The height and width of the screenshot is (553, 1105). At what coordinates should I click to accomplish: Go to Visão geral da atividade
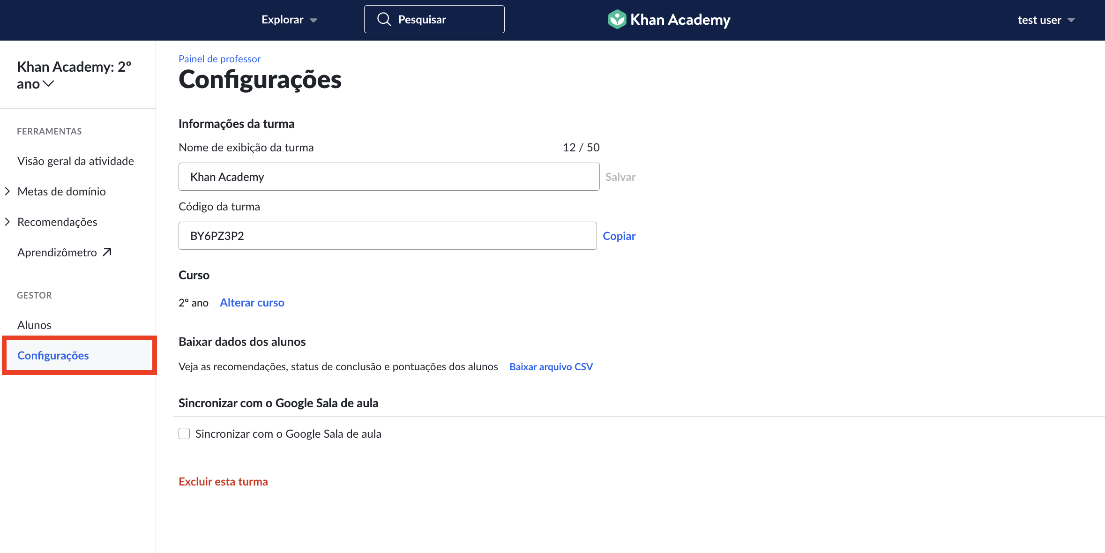click(75, 161)
